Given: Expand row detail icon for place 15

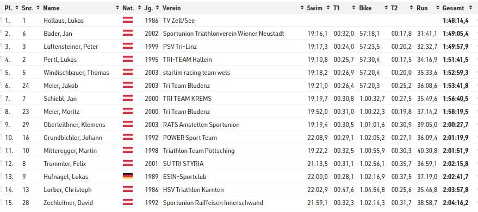Looking at the screenshot, I should click(1, 202).
